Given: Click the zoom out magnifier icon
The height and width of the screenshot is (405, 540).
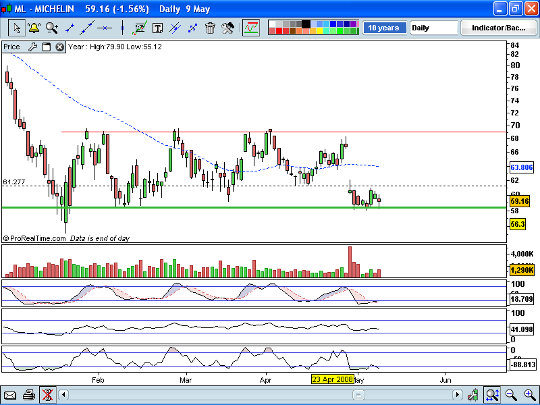Looking at the screenshot, I should pos(511,395).
